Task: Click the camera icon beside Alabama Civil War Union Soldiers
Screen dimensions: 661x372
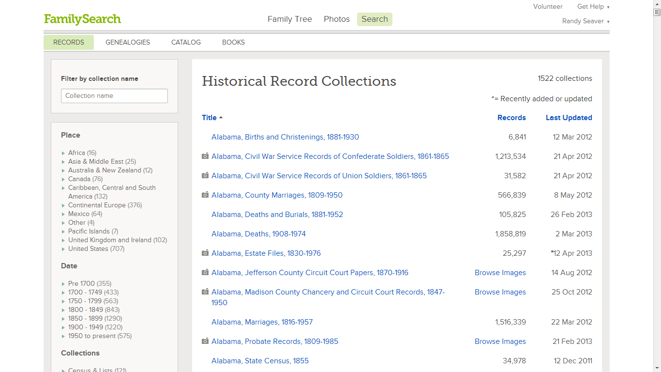Action: pos(204,175)
